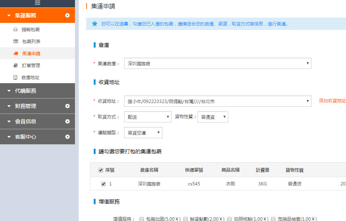Click 倉庫名稱 column header
The height and width of the screenshot is (221, 346).
pos(149,170)
